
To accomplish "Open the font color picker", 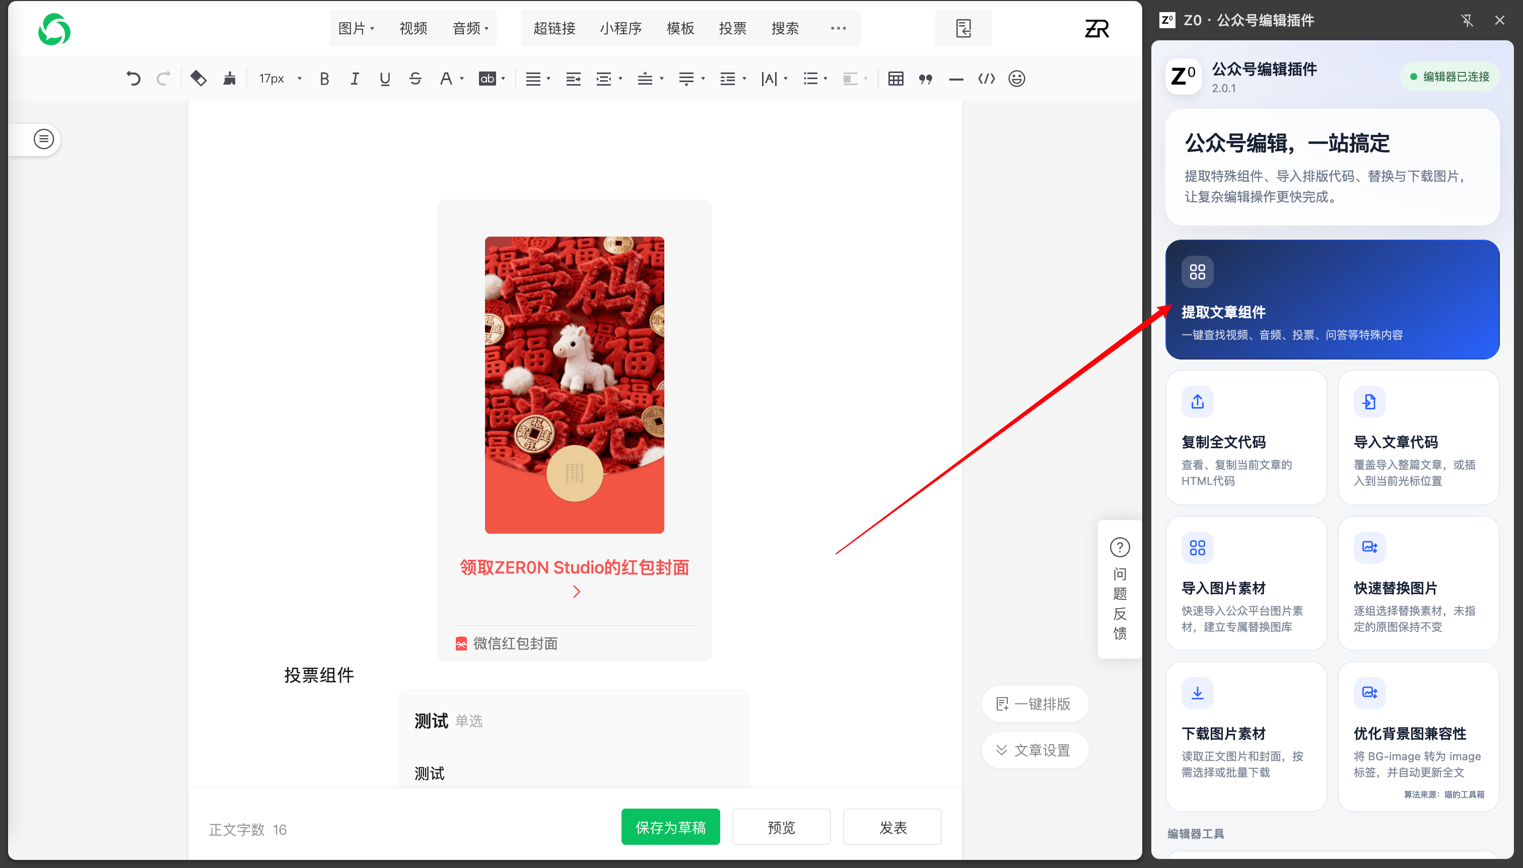I will pyautogui.click(x=451, y=79).
